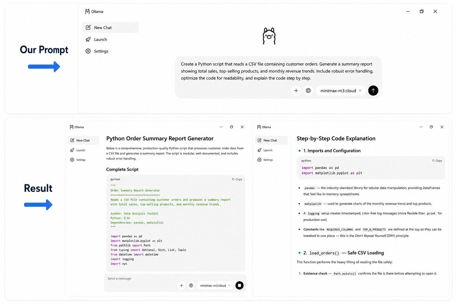Viewport: 457px width, 304px height.
Task: Click the Complete Script heading
Action: 122,170
